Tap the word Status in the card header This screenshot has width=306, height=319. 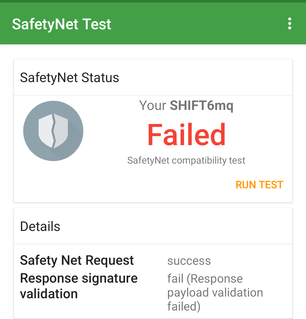coord(100,78)
